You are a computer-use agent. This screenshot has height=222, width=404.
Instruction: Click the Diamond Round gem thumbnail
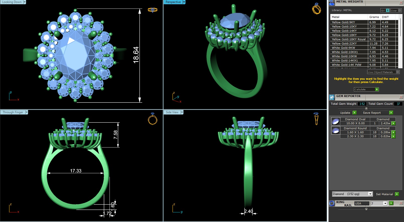[x=336, y=130]
